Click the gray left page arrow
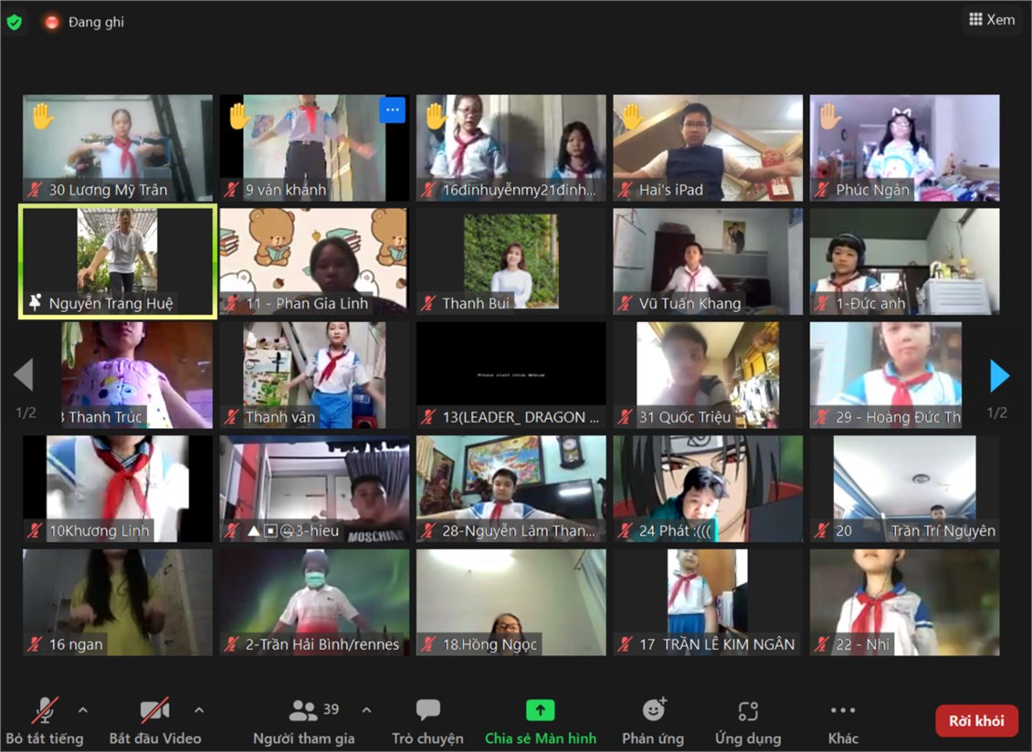The image size is (1032, 752). click(x=24, y=375)
